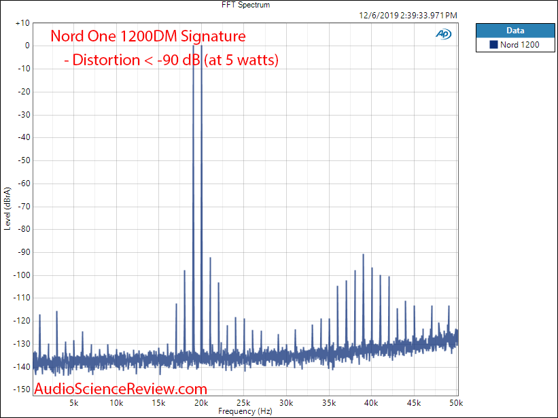Click the -20 level axis label
This screenshot has width=558, height=418.
24,92
